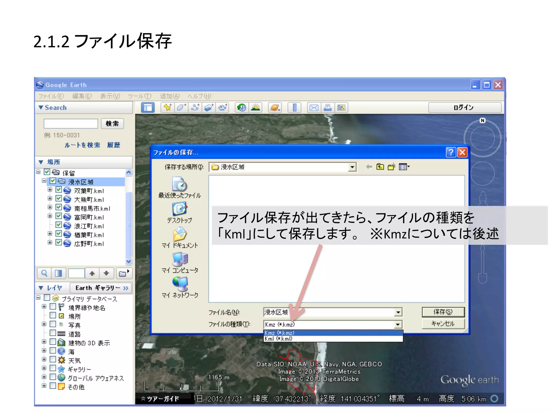
Task: Expand 境界線や地名 layer node
Action: 44,306
